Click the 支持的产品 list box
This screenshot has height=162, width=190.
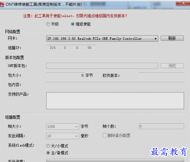[x=115, y=101]
